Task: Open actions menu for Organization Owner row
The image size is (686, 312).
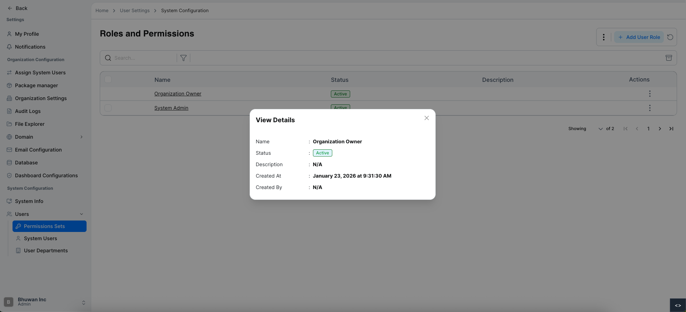Action: (650, 94)
